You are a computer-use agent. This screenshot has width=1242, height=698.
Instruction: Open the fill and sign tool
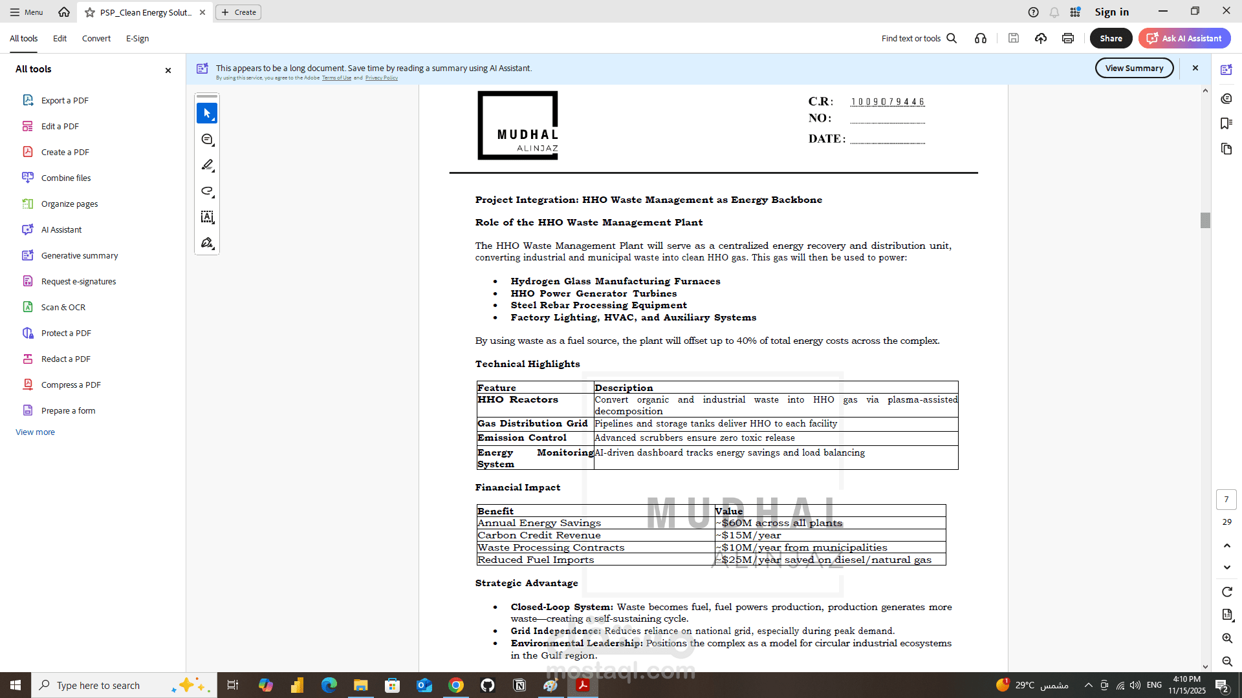(207, 243)
